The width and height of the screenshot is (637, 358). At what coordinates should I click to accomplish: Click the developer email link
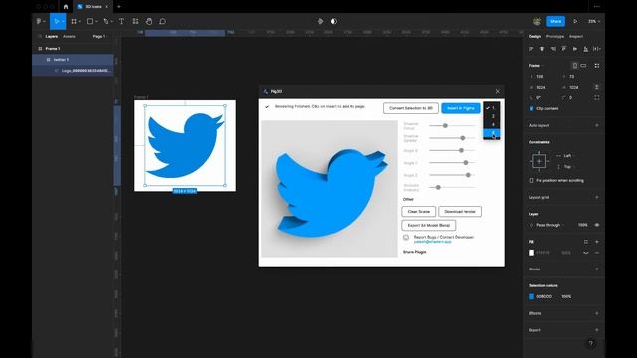(432, 242)
